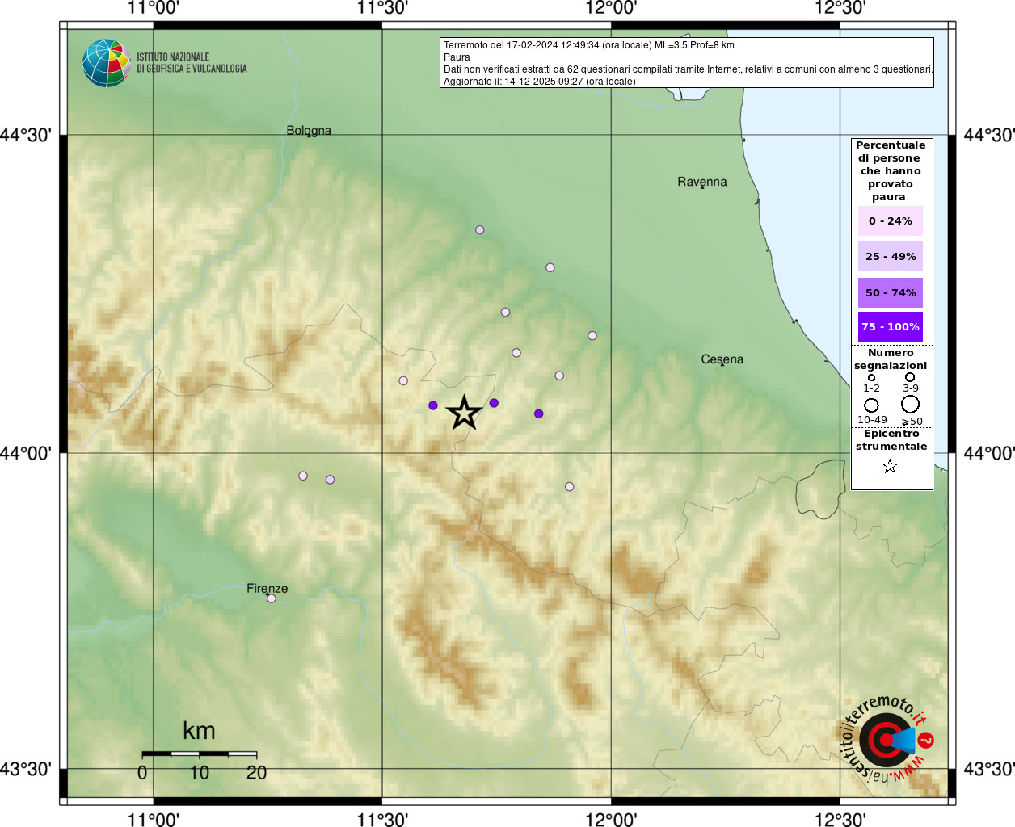Click the largest legend circle for ≥50 reports

(911, 405)
